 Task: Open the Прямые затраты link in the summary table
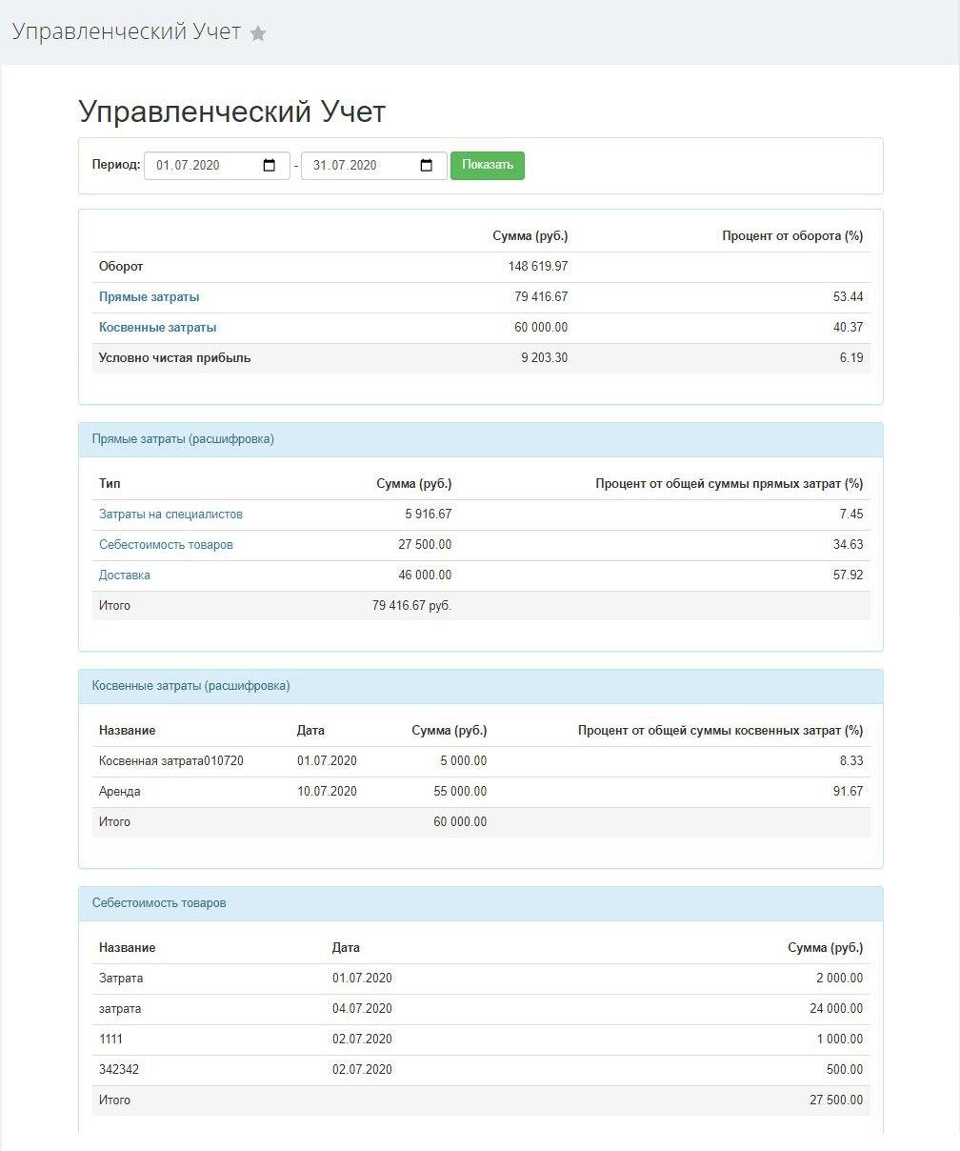(x=150, y=297)
